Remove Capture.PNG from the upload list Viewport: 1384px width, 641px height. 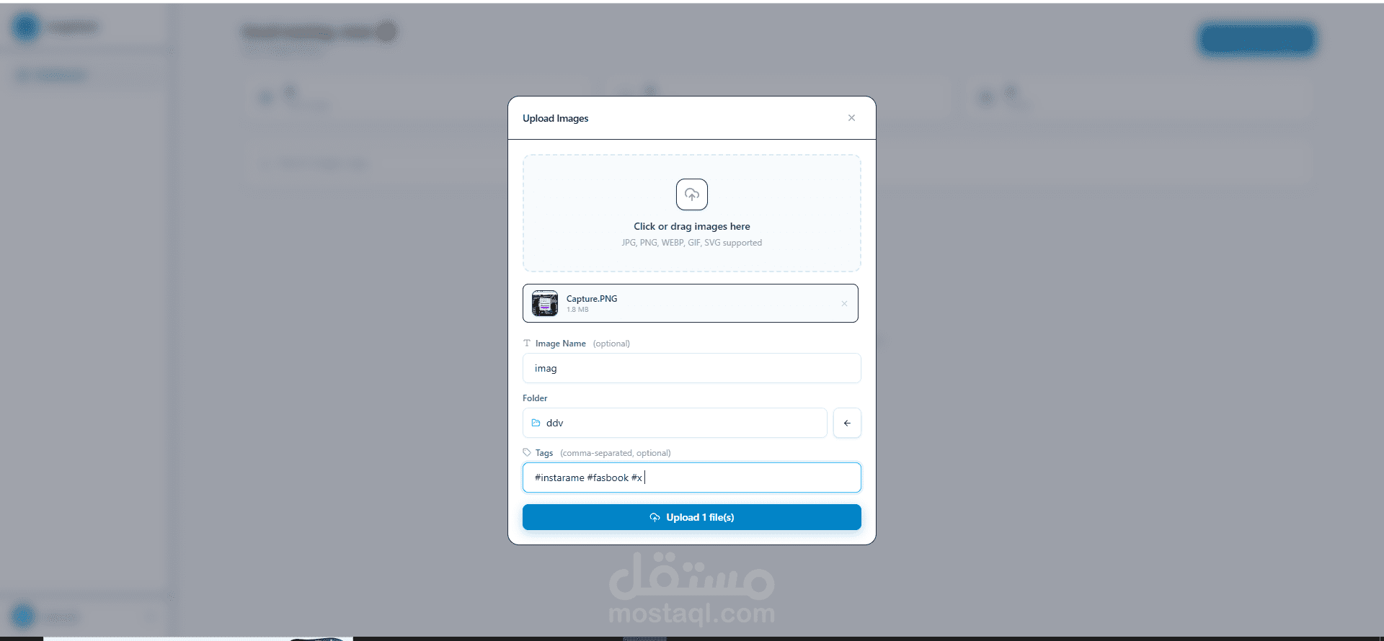tap(844, 303)
